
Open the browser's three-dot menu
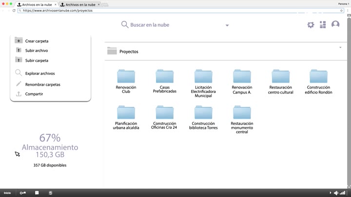point(348,10)
